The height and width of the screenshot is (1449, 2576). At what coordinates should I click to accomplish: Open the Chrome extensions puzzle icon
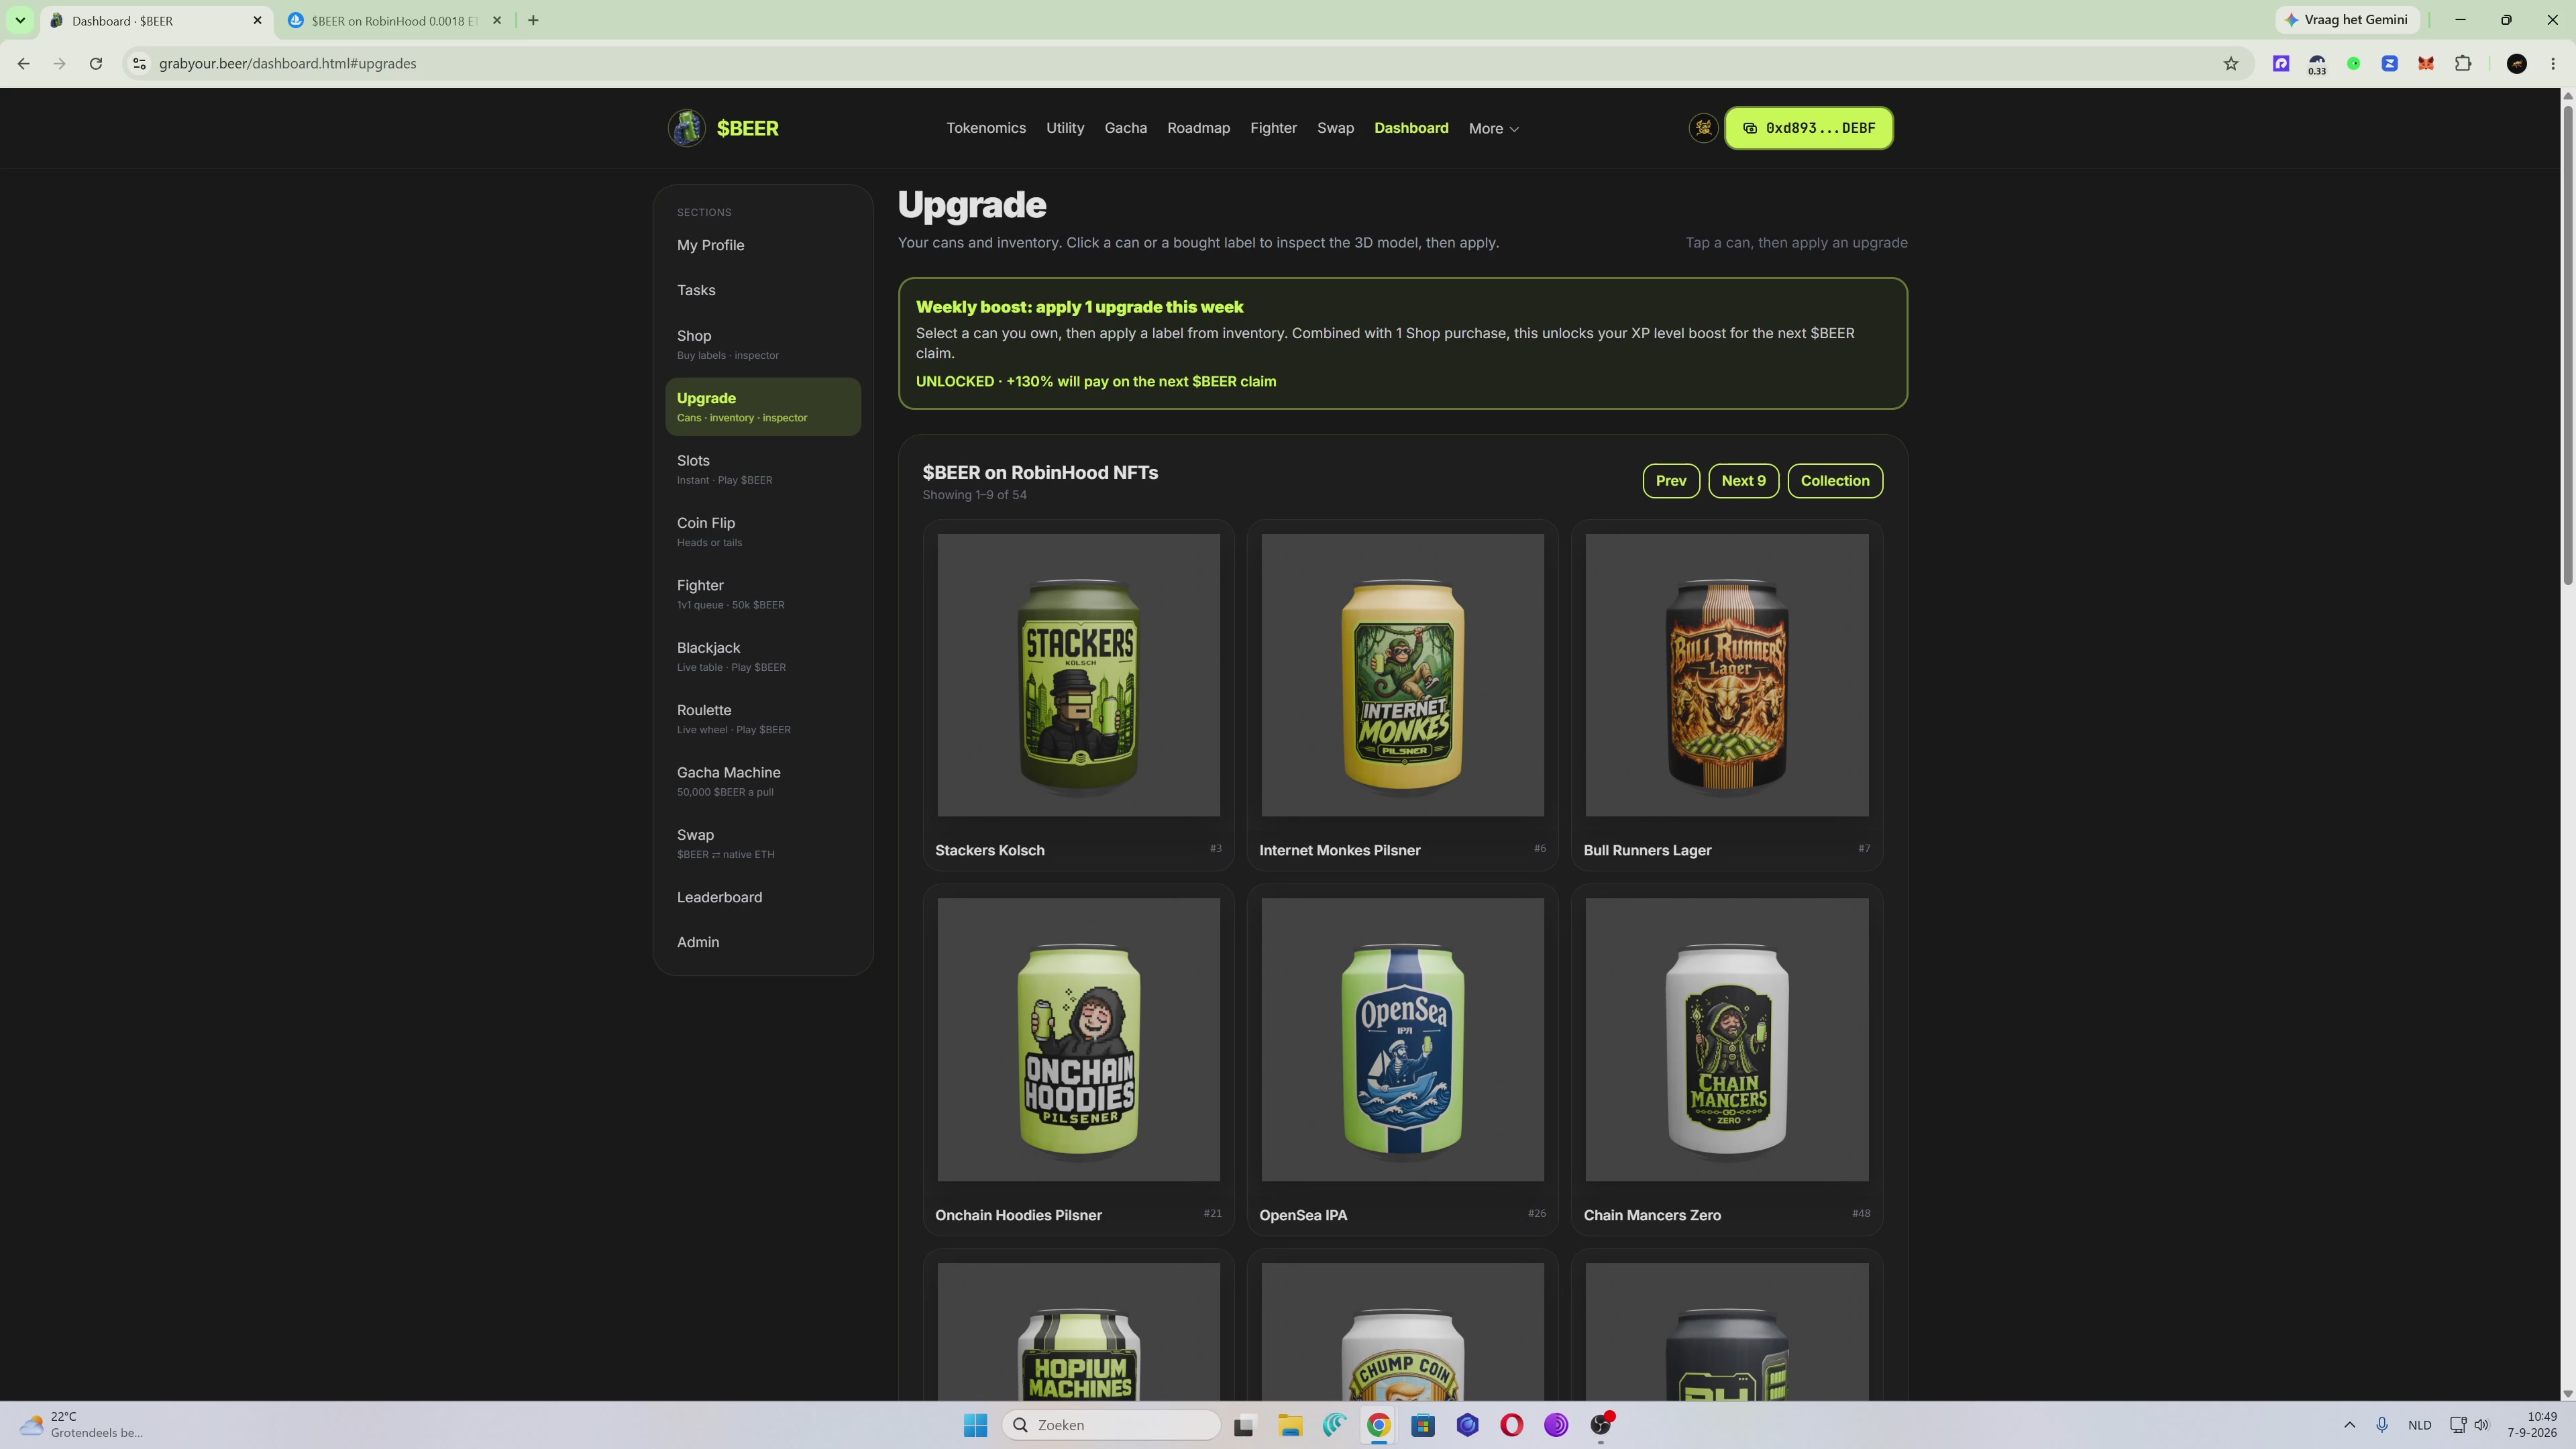[x=2463, y=64]
